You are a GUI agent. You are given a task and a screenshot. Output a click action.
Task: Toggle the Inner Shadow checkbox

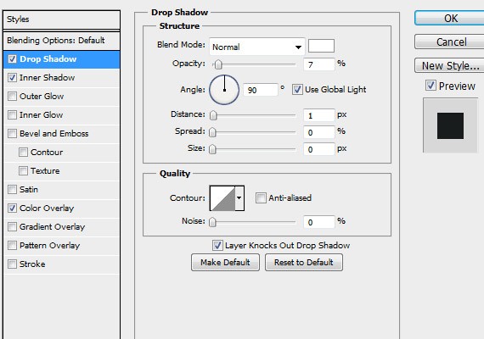coord(13,78)
